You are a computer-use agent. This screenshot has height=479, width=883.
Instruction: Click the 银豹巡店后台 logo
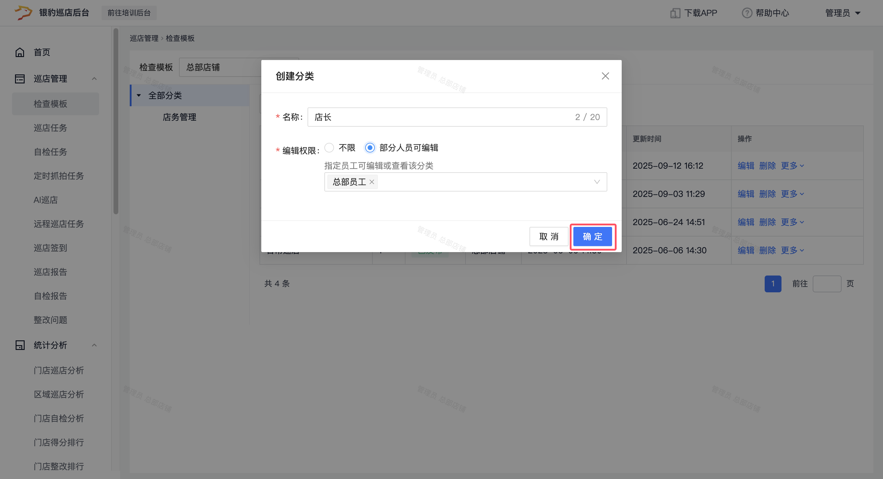(x=23, y=13)
